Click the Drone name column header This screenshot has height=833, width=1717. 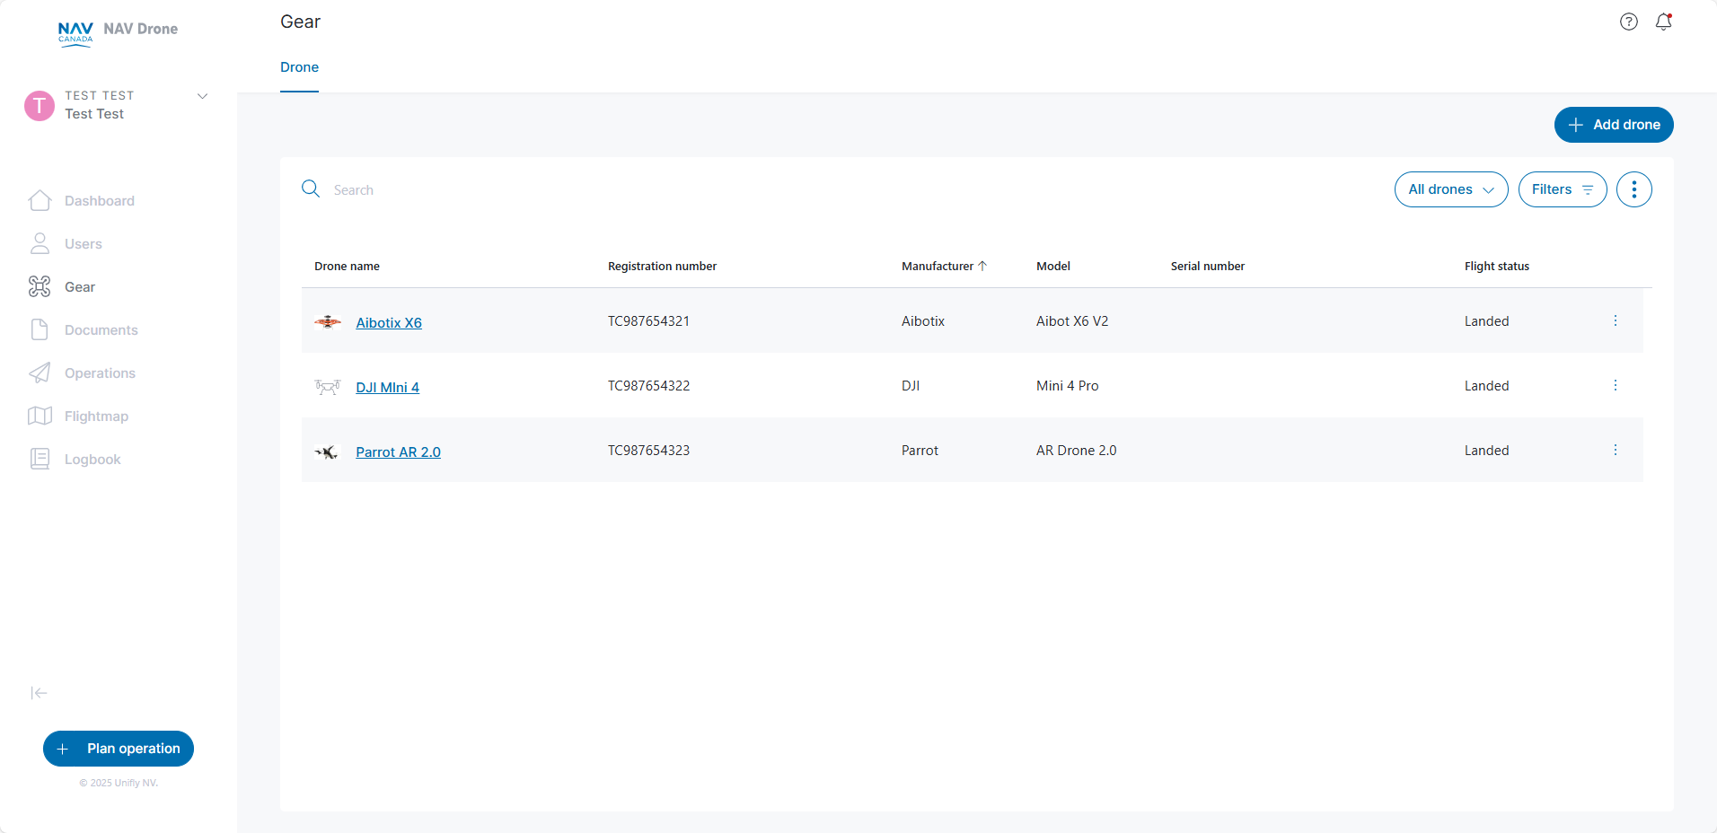coord(347,266)
